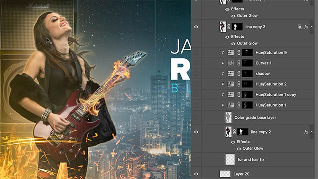Click the fx icon on lina copy 2
The width and height of the screenshot is (318, 179).
pyautogui.click(x=306, y=132)
